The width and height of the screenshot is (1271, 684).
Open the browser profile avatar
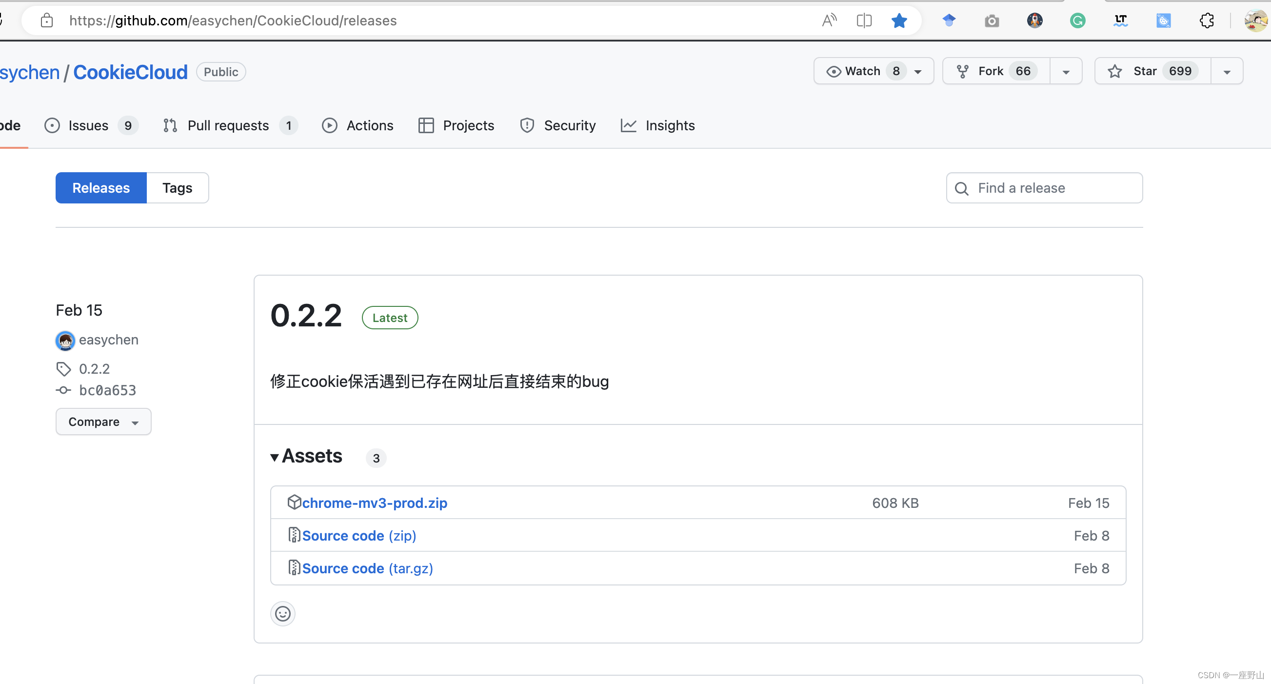[x=1256, y=20]
